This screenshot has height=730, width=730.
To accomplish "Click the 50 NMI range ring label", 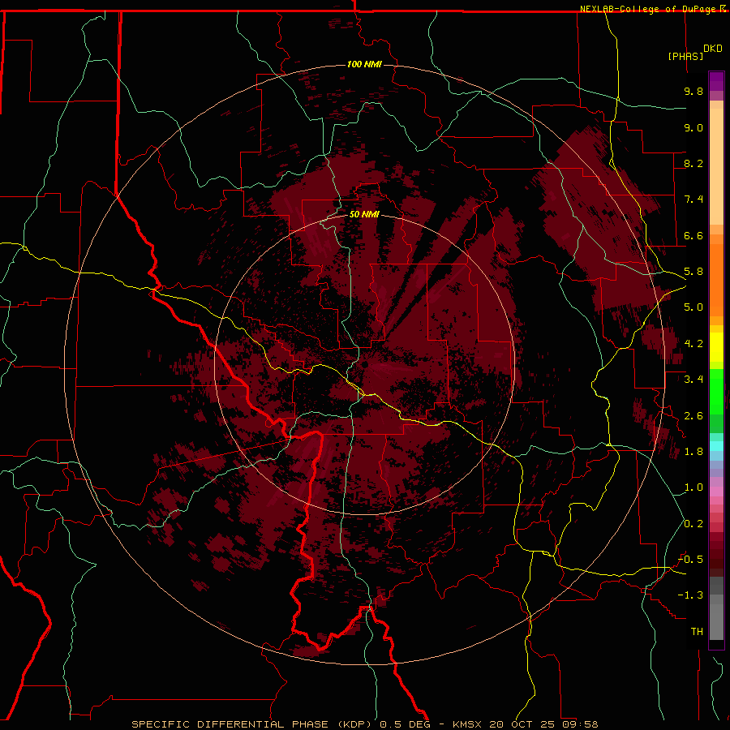I will 364,215.
